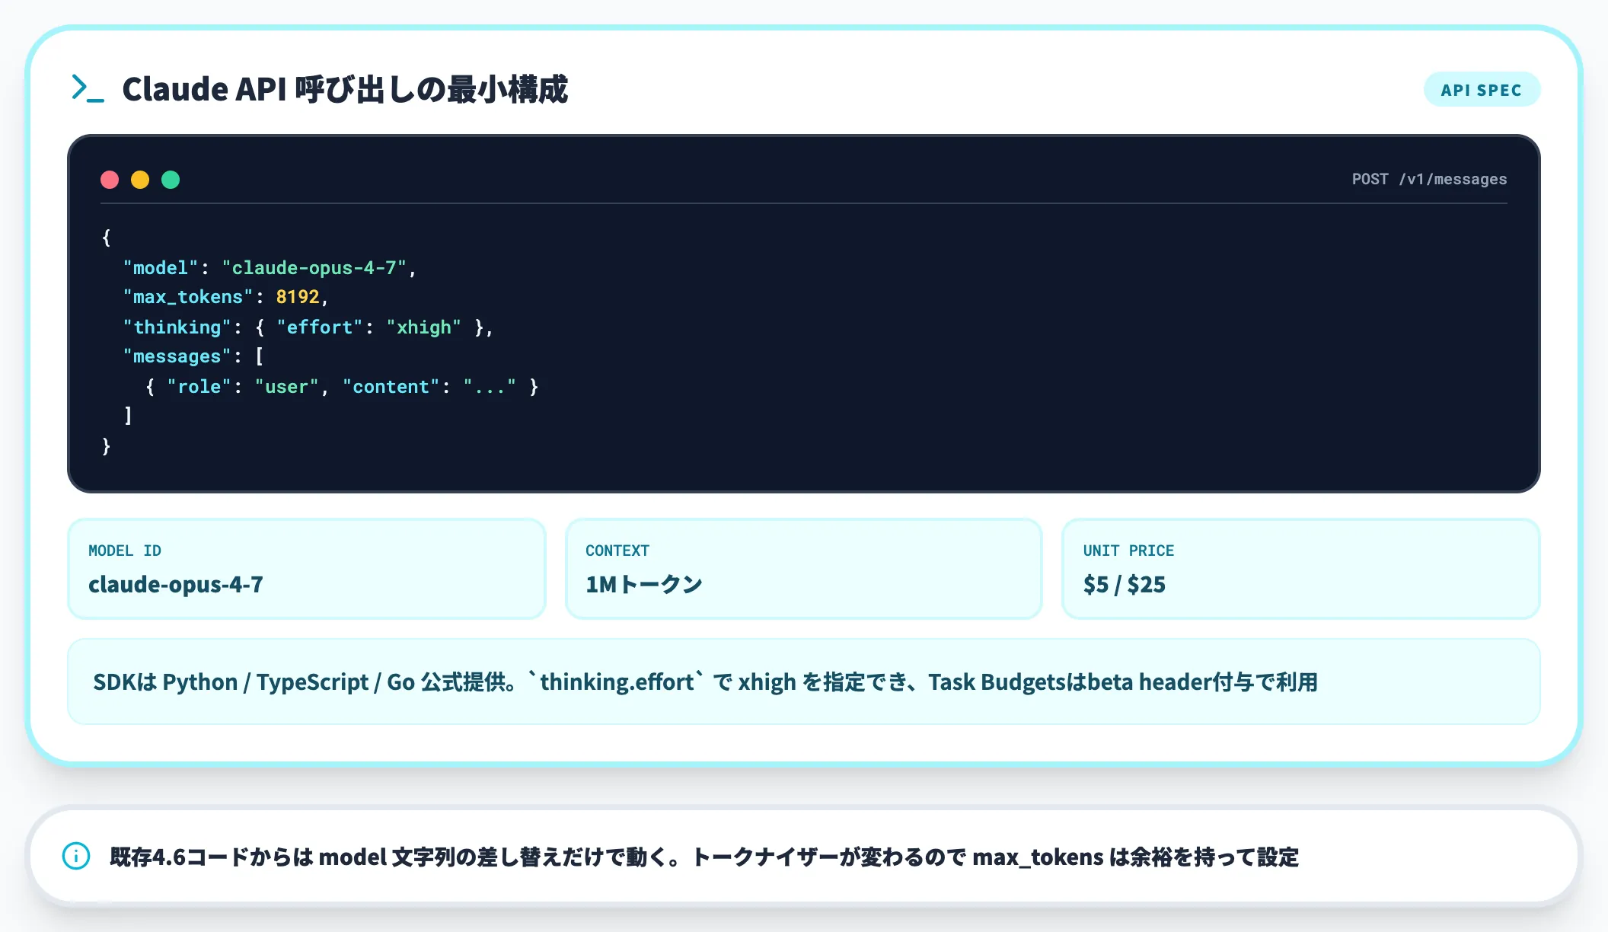Click the POST /v1/messages endpoint label
The width and height of the screenshot is (1608, 932).
(1429, 179)
